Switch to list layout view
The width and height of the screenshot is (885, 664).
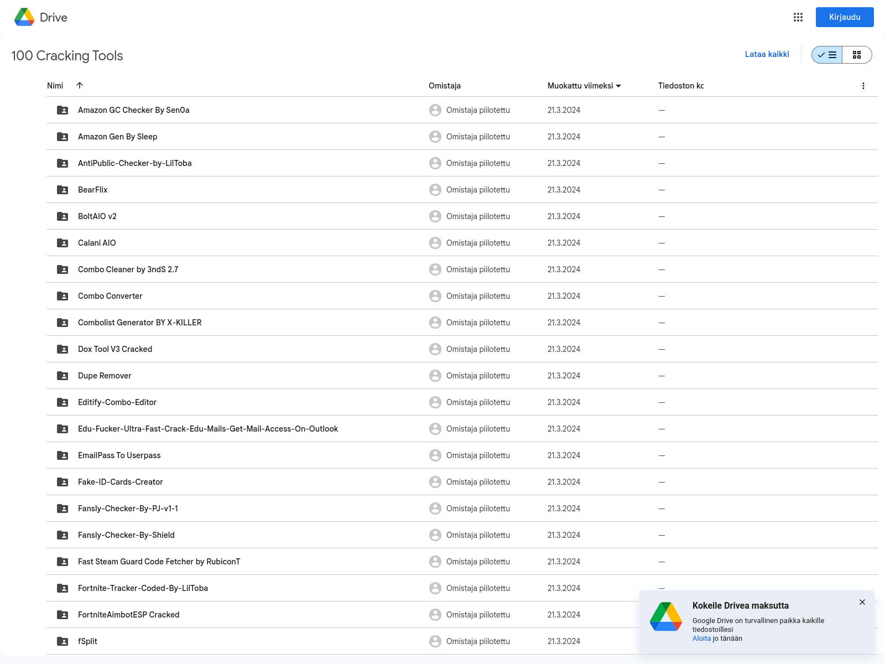(x=827, y=55)
